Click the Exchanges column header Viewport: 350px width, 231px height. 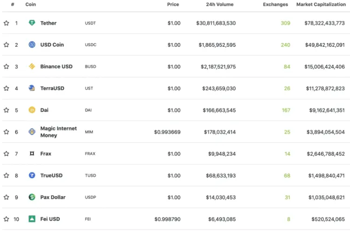pyautogui.click(x=275, y=4)
